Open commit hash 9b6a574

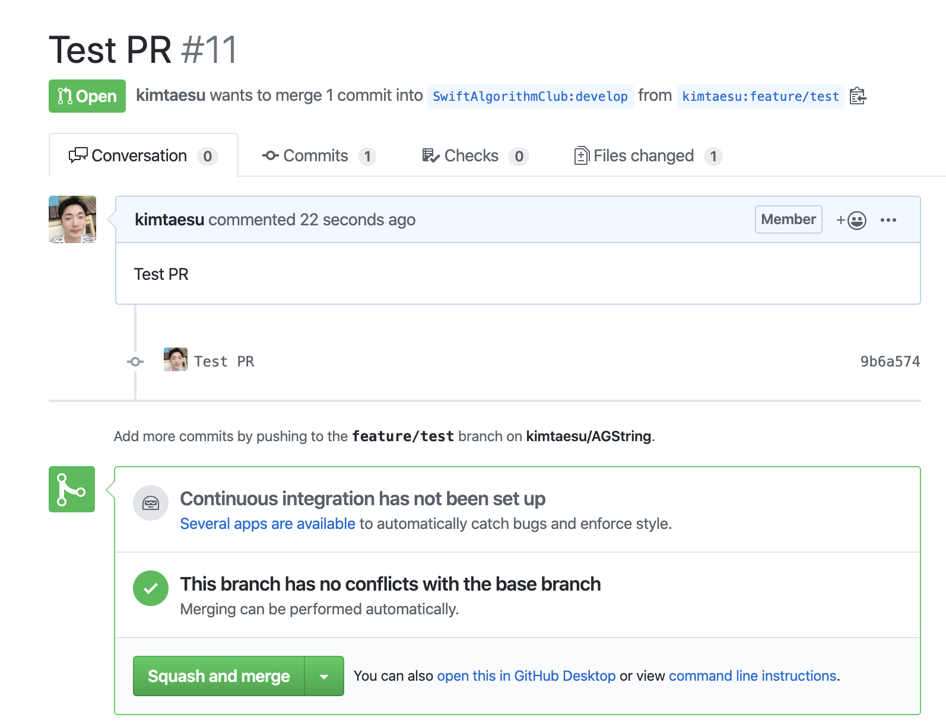pos(890,362)
